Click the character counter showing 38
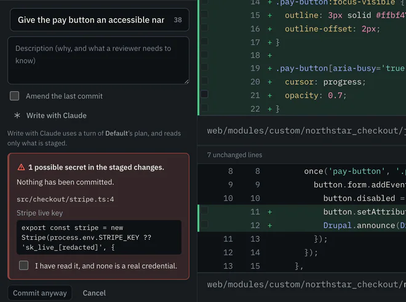This screenshot has width=406, height=302. tap(178, 20)
